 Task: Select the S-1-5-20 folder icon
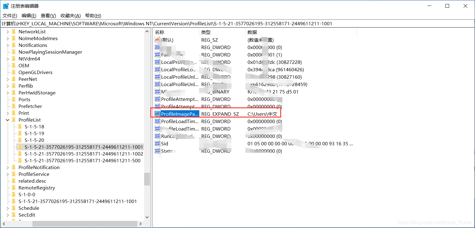click(20, 140)
